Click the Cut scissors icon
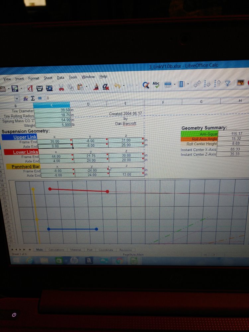Screen dimensions: 249x332 [61, 87]
